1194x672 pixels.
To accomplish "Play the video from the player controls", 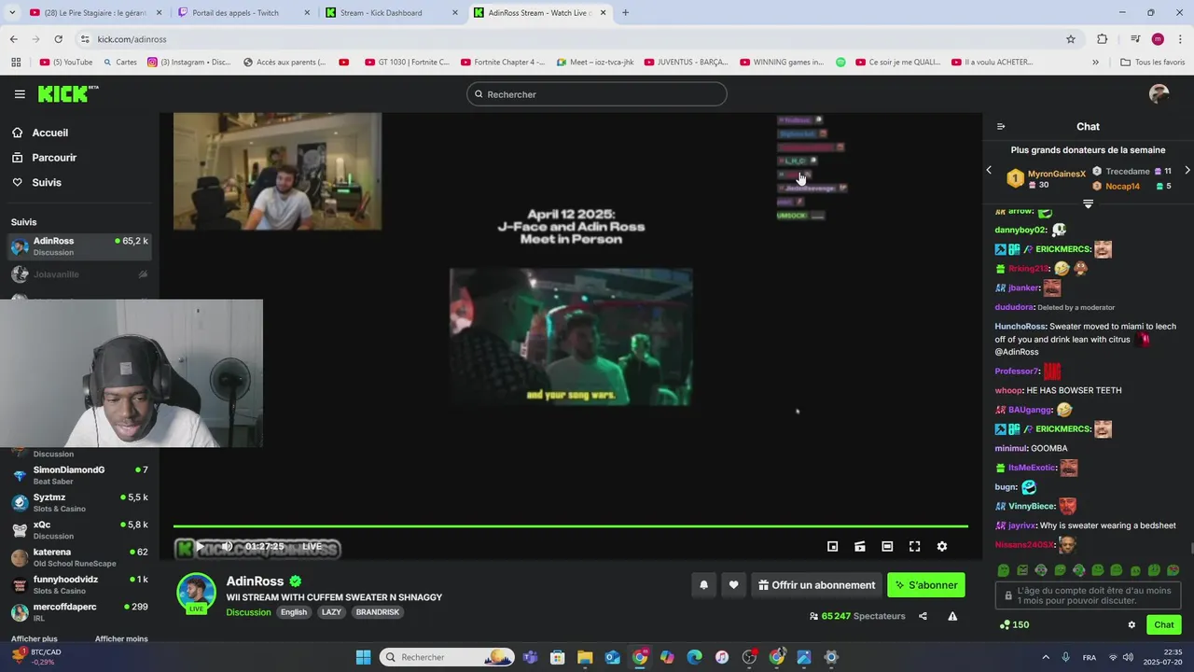I will click(200, 547).
